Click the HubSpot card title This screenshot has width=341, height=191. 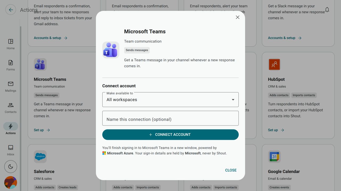(x=276, y=79)
